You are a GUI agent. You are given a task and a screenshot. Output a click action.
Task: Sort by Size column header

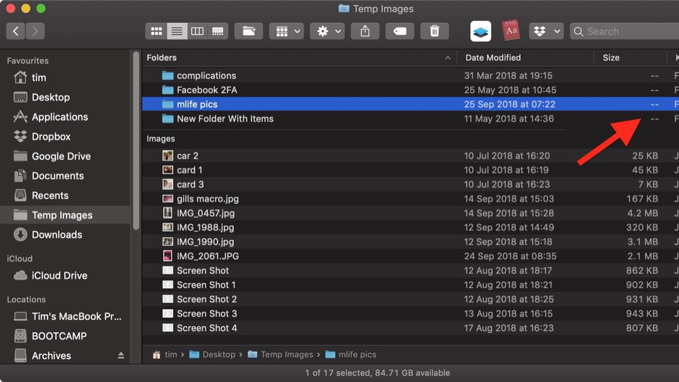pos(611,58)
